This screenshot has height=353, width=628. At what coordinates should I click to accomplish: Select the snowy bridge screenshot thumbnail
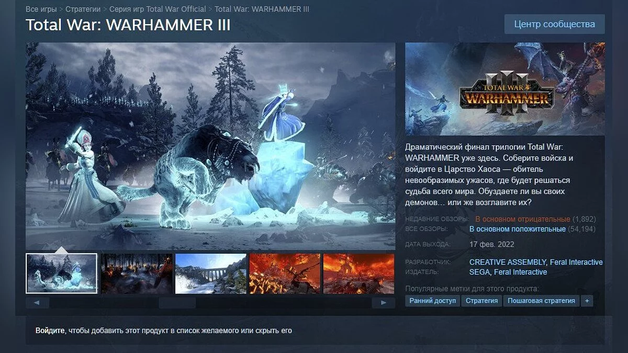211,274
